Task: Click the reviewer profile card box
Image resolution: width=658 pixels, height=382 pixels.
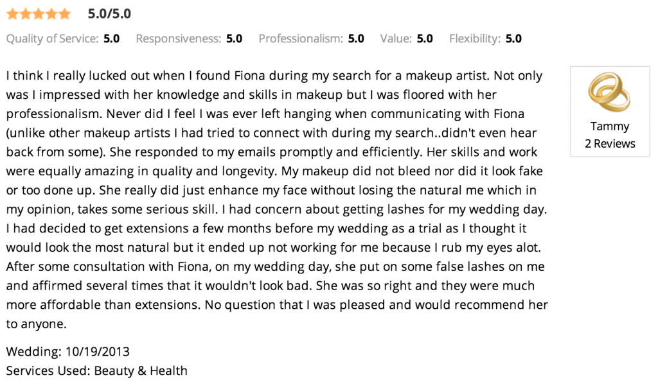Action: (x=610, y=112)
